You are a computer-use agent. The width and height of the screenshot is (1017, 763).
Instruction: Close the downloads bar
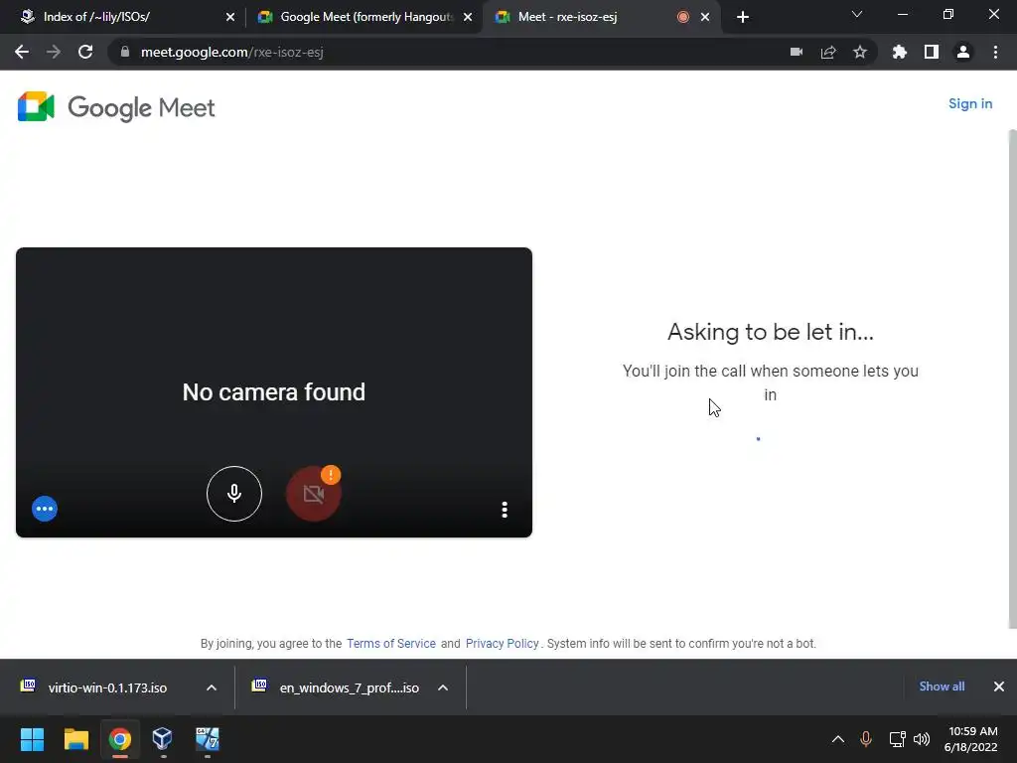[x=999, y=687]
